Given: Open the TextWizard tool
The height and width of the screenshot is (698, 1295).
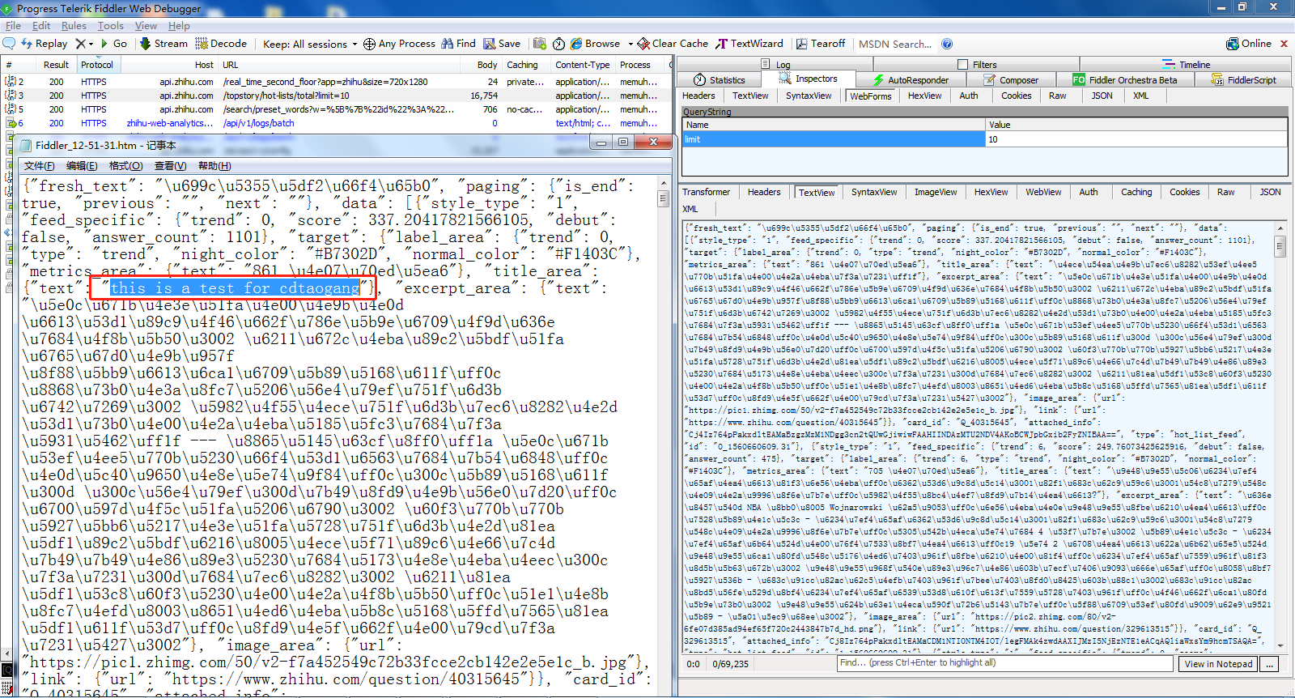Looking at the screenshot, I should (749, 44).
